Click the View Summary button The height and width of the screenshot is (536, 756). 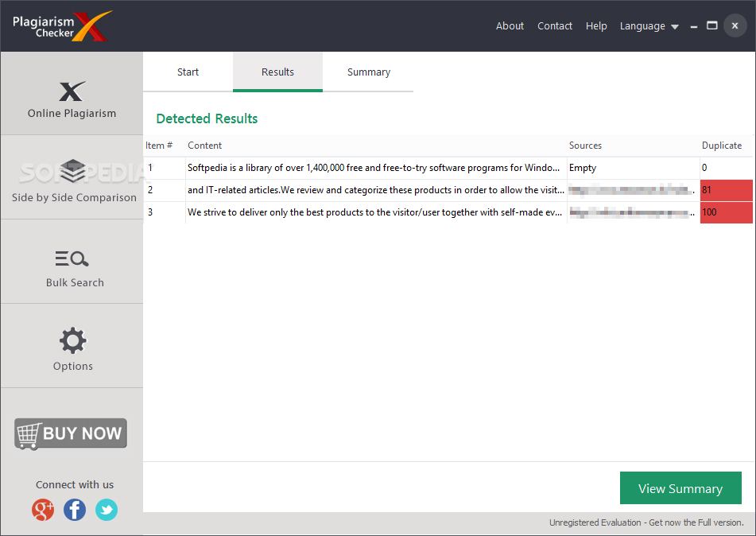point(680,488)
